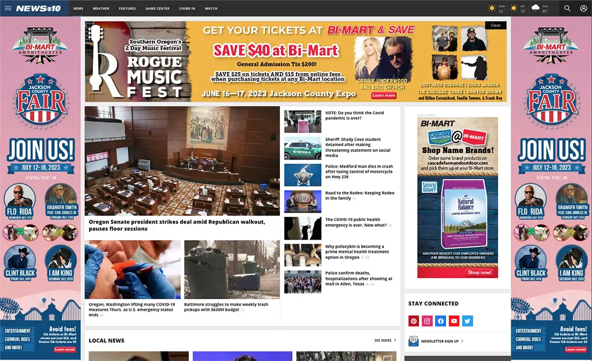This screenshot has height=361, width=592.
Task: Click the Sunday cloudy forecast icon
Action: point(535,8)
